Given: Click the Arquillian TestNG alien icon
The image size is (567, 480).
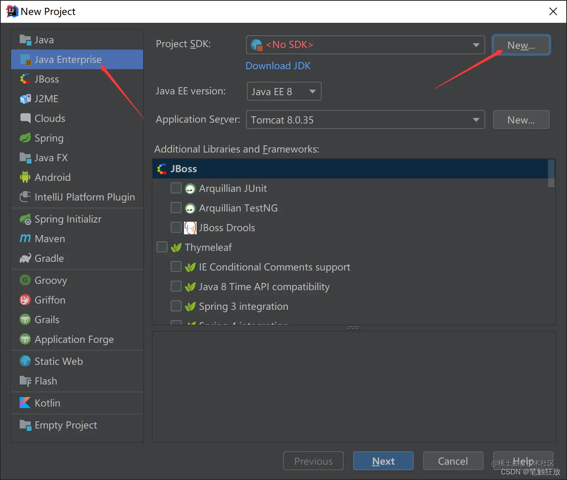Looking at the screenshot, I should pyautogui.click(x=190, y=208).
